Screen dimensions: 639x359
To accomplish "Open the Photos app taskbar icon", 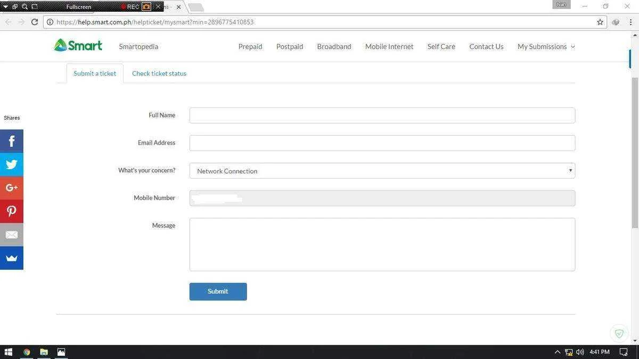I will click(x=61, y=352).
